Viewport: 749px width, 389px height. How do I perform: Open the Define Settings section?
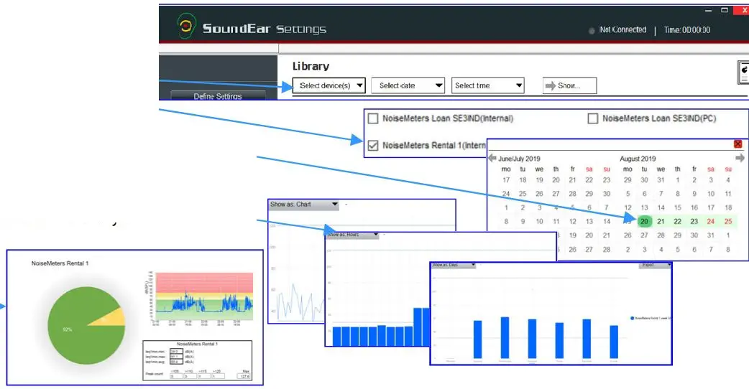click(218, 96)
